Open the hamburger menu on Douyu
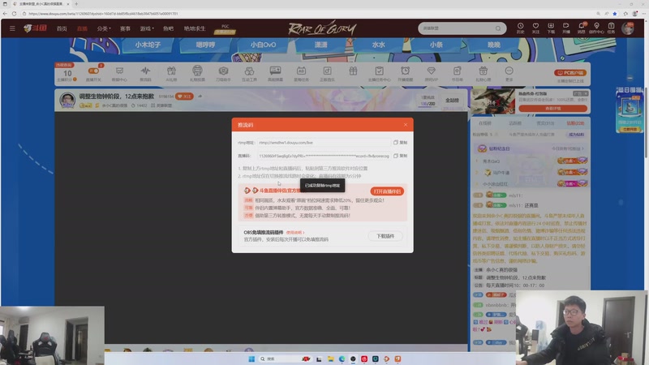This screenshot has height=365, width=649. (x=12, y=28)
